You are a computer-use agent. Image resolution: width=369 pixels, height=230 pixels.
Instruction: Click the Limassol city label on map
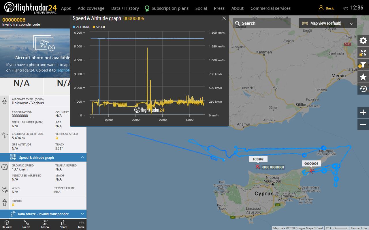[253, 208]
